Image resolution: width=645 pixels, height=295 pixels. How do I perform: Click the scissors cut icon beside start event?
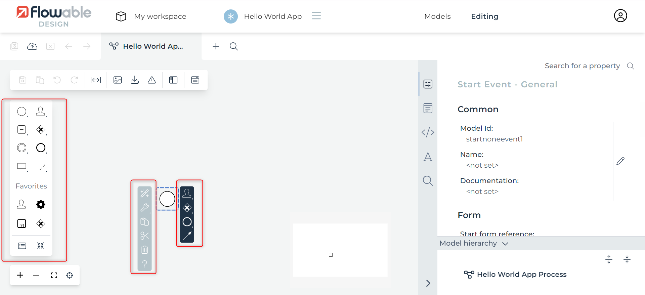click(x=144, y=236)
